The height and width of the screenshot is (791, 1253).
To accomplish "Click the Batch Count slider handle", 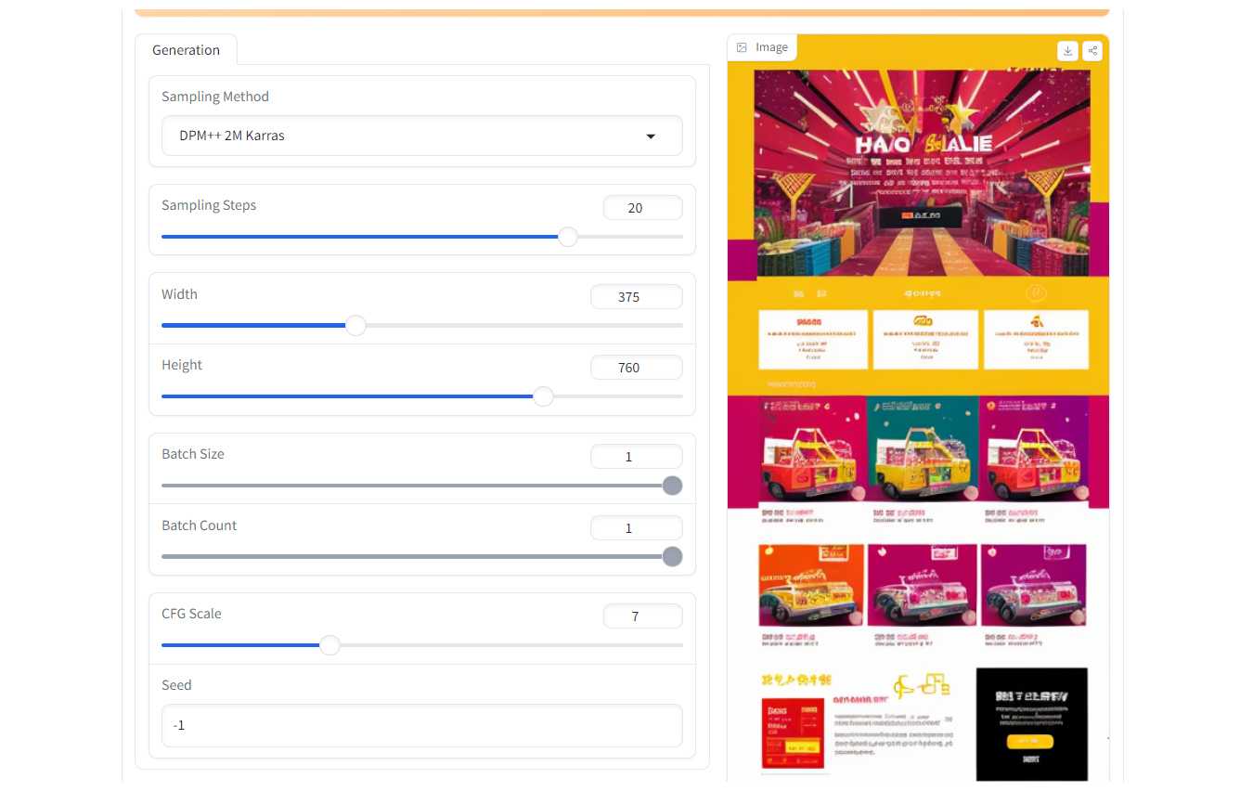I will tap(672, 557).
